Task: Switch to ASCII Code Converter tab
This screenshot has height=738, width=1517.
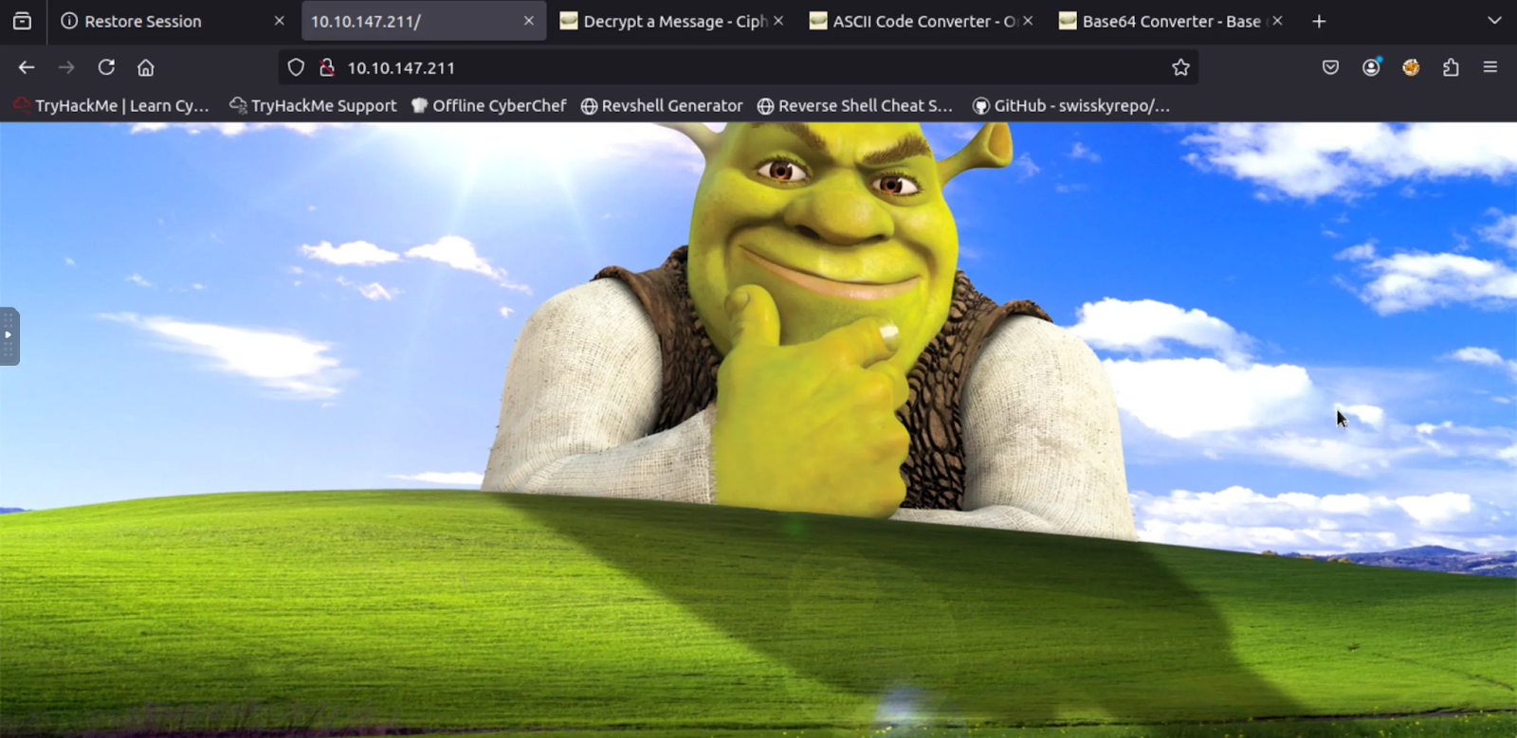Action: (922, 21)
